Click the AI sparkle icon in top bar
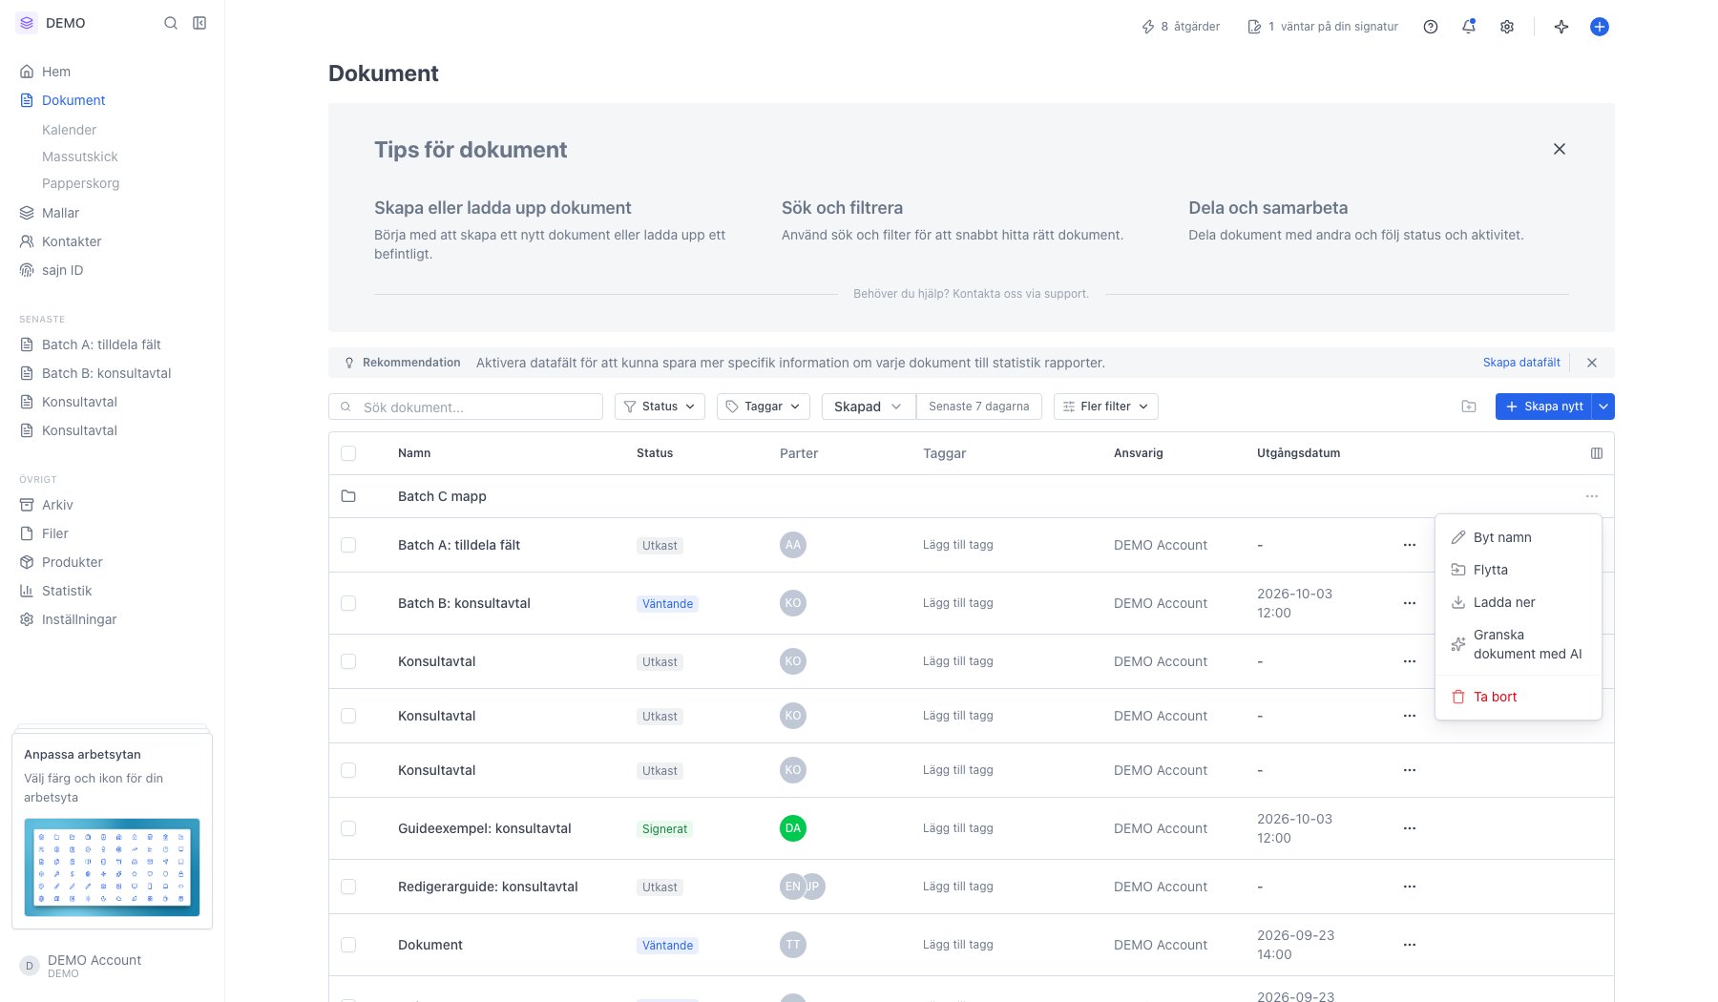 tap(1561, 27)
